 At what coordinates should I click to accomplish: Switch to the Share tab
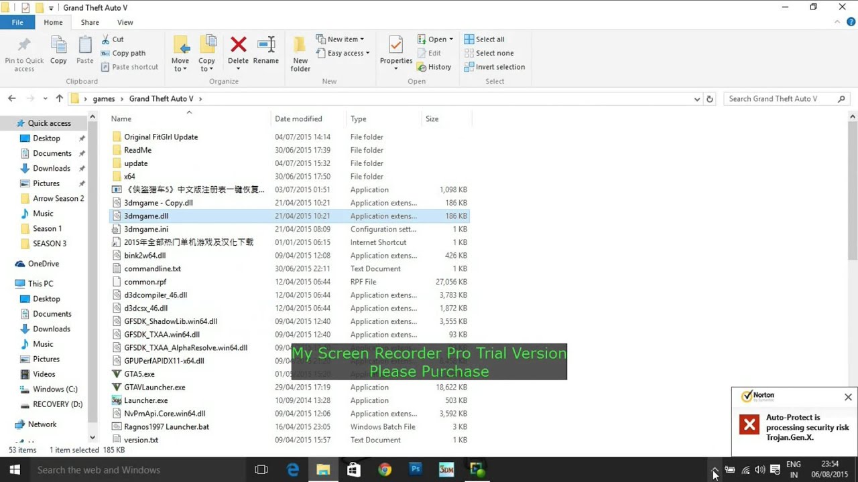(x=90, y=22)
